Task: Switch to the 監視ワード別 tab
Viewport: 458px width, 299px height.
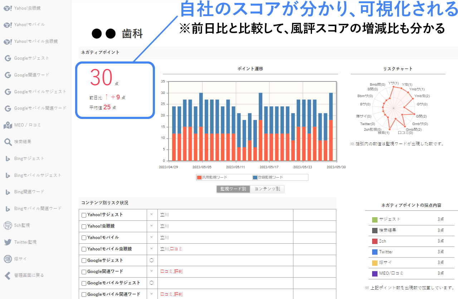Action: [233, 189]
